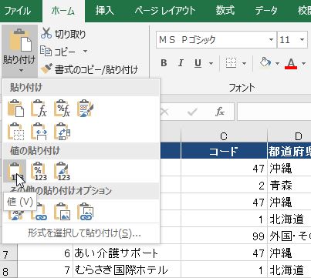Image resolution: width=311 pixels, height=278 pixels.
Task: Apply fill color paint bucket
Action: [265, 63]
